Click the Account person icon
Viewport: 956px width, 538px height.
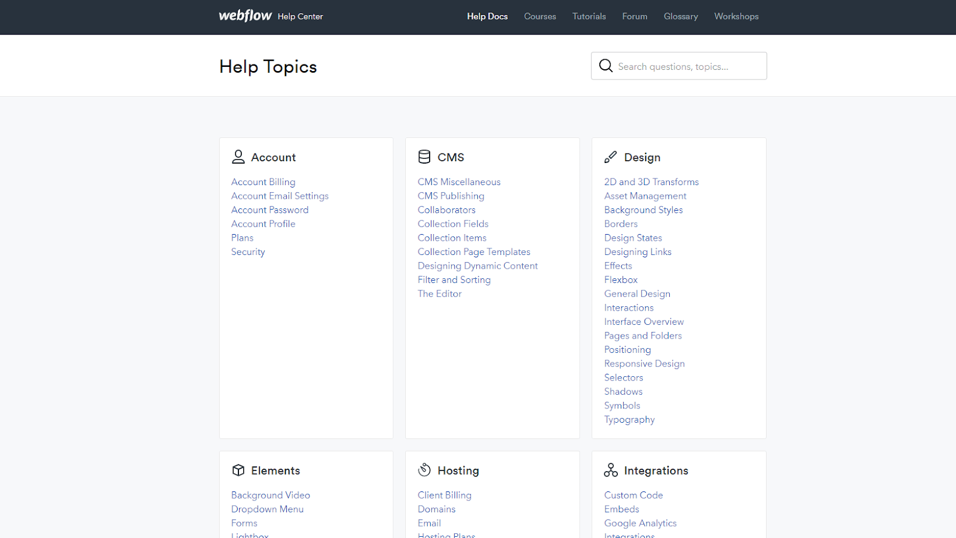[238, 156]
